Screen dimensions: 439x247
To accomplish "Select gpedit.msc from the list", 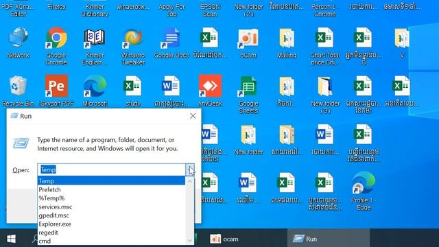I will [x=111, y=215].
